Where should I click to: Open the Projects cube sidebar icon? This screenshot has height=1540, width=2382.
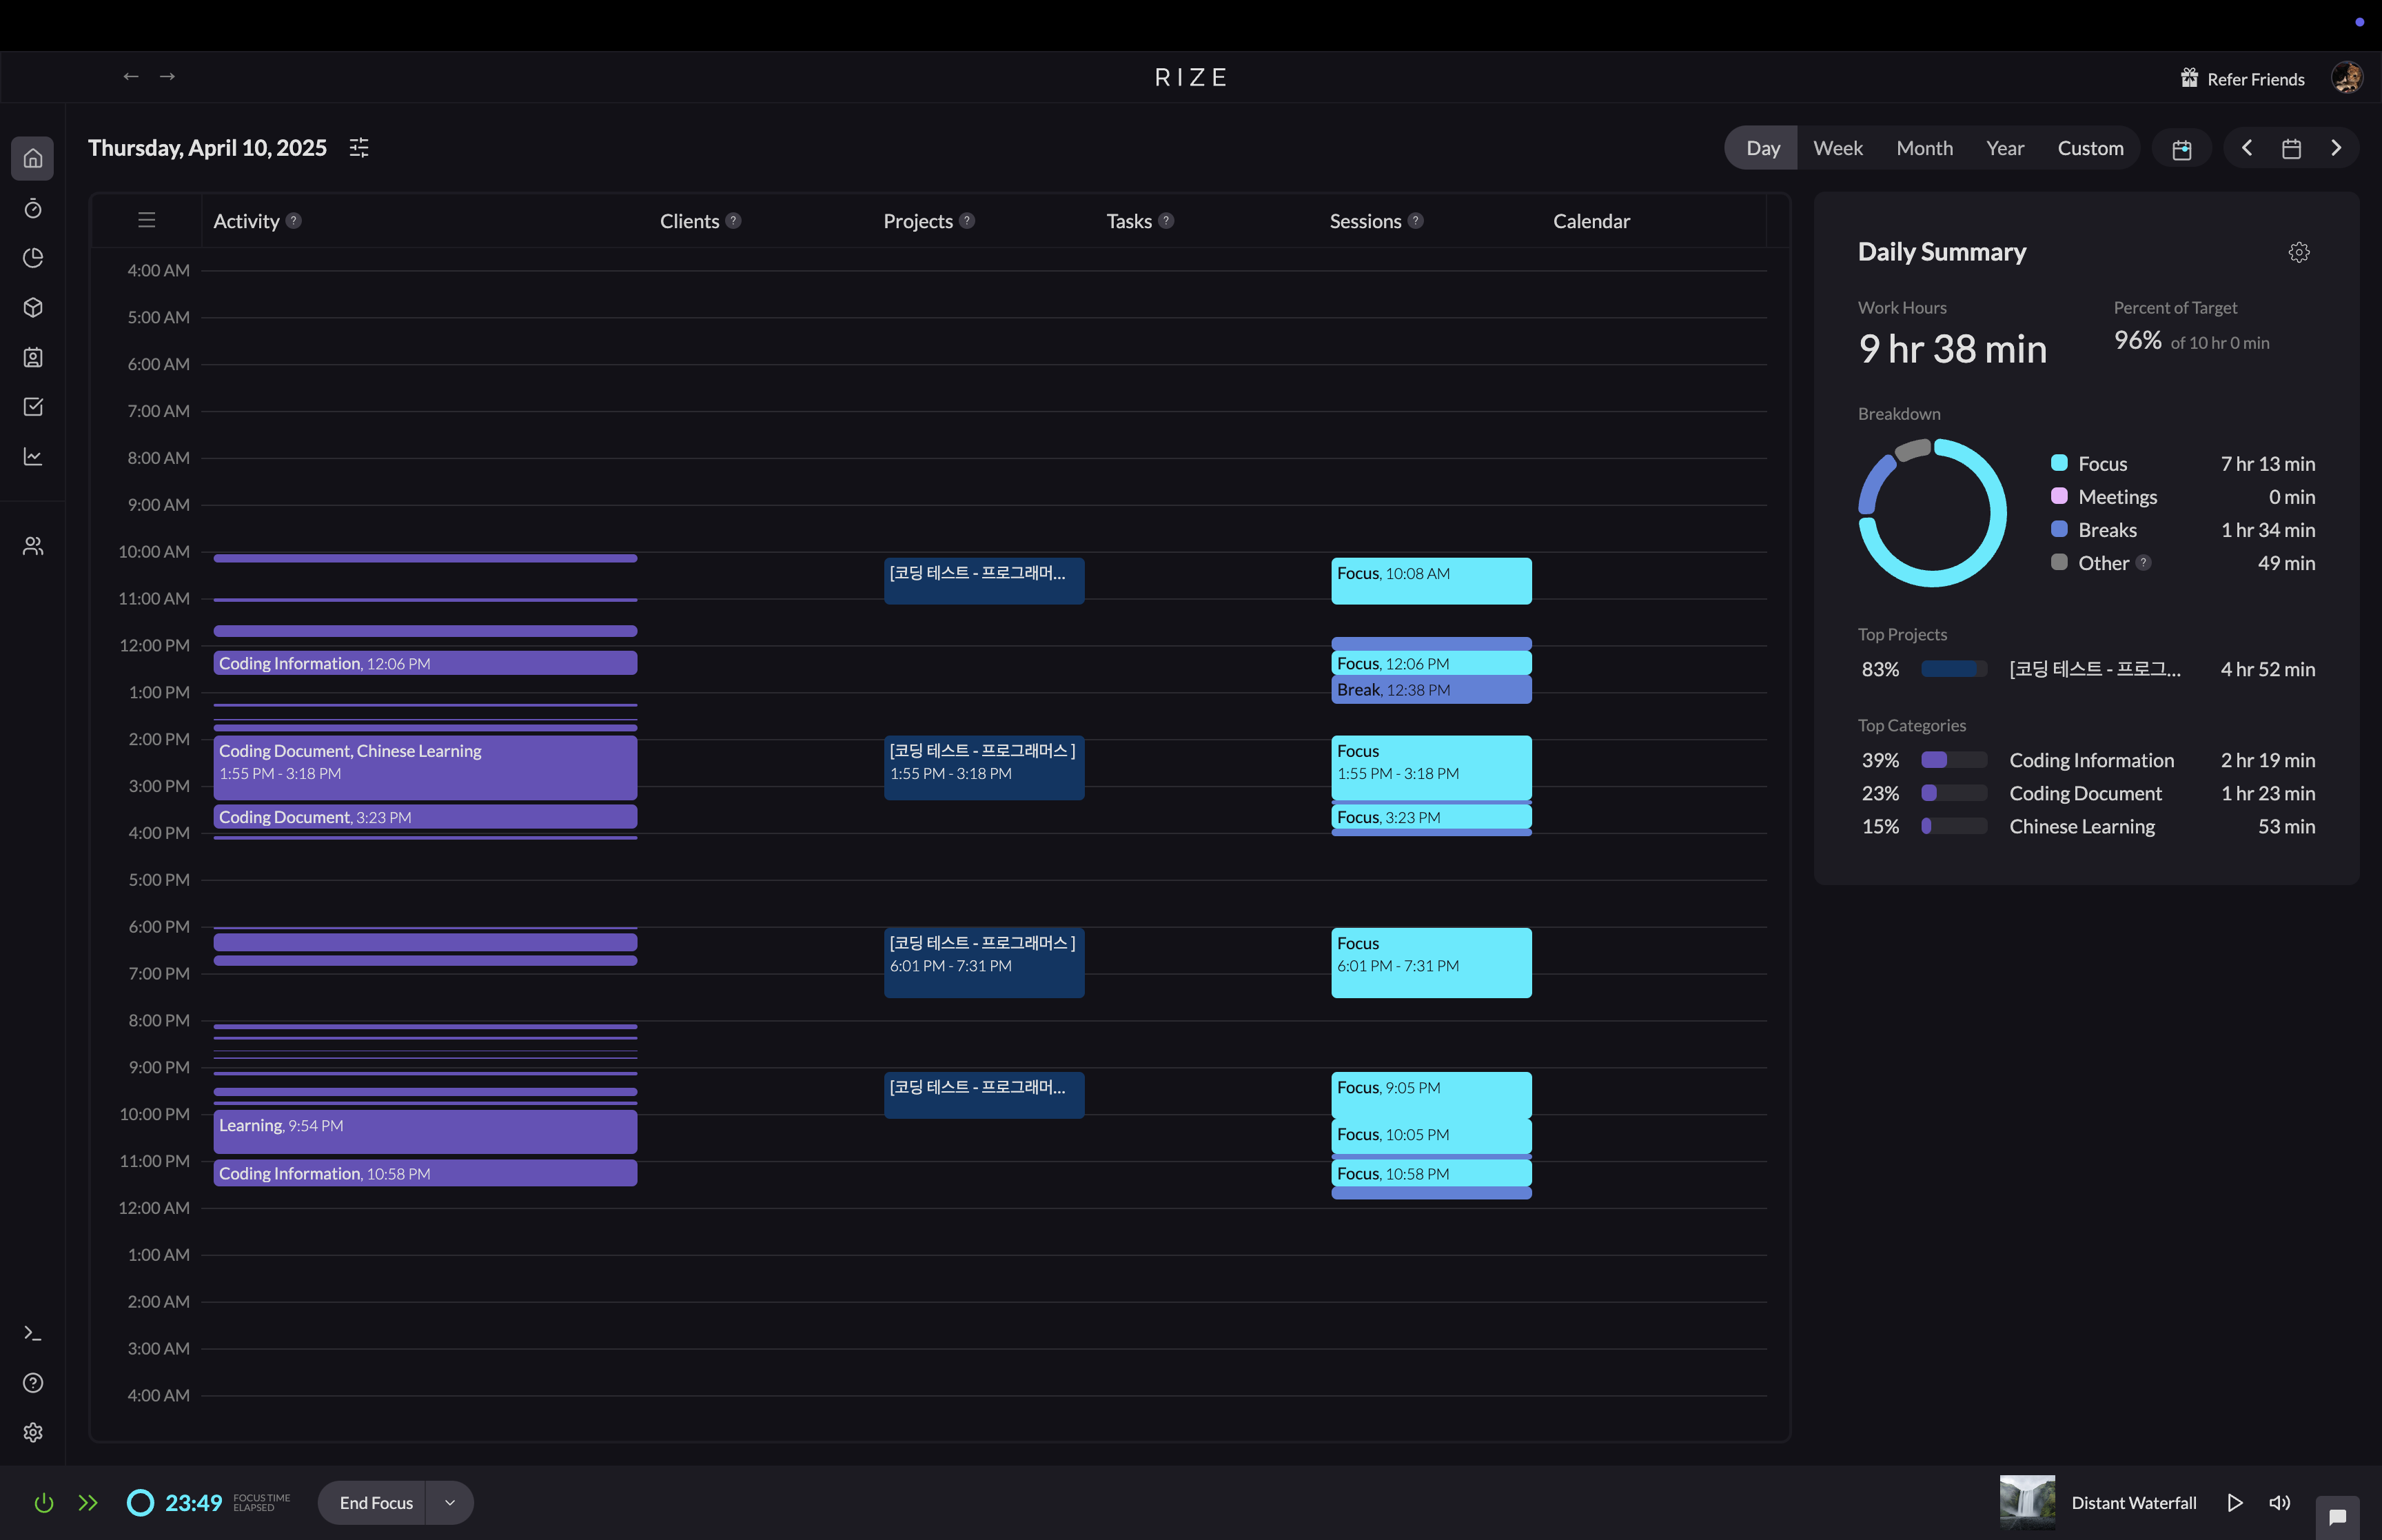pyautogui.click(x=33, y=307)
